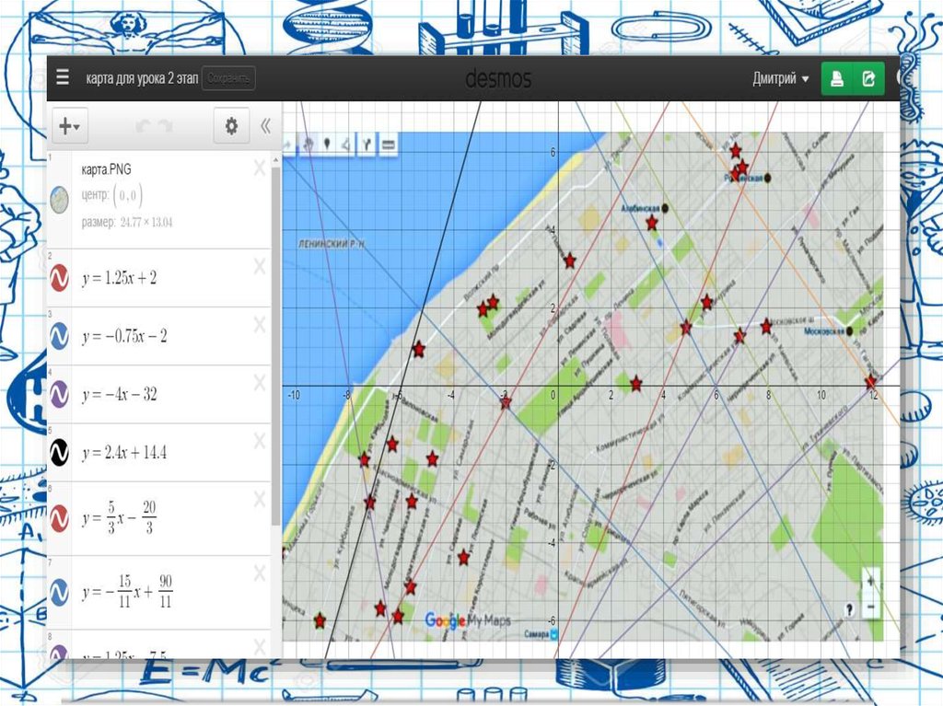Toggle the purple y = −4x − 32 graph
The width and height of the screenshot is (943, 706).
click(60, 395)
